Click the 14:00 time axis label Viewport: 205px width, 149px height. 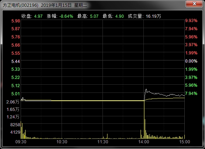[143, 142]
